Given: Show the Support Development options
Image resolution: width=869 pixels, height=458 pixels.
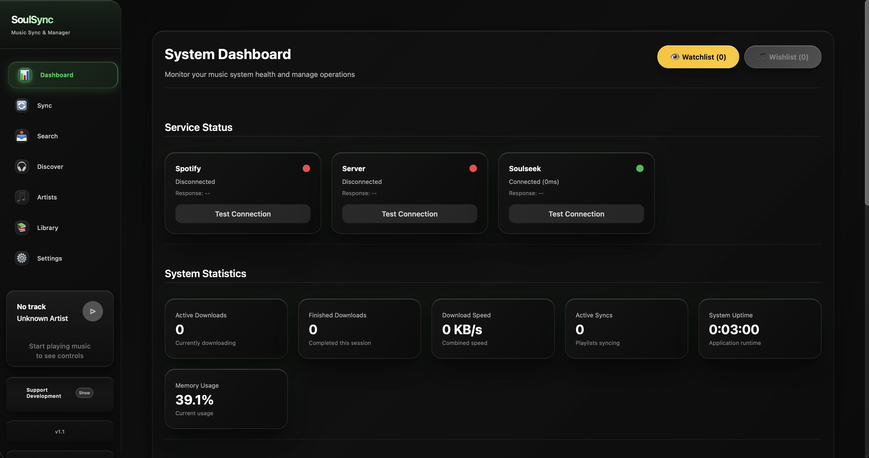Looking at the screenshot, I should 84,393.
